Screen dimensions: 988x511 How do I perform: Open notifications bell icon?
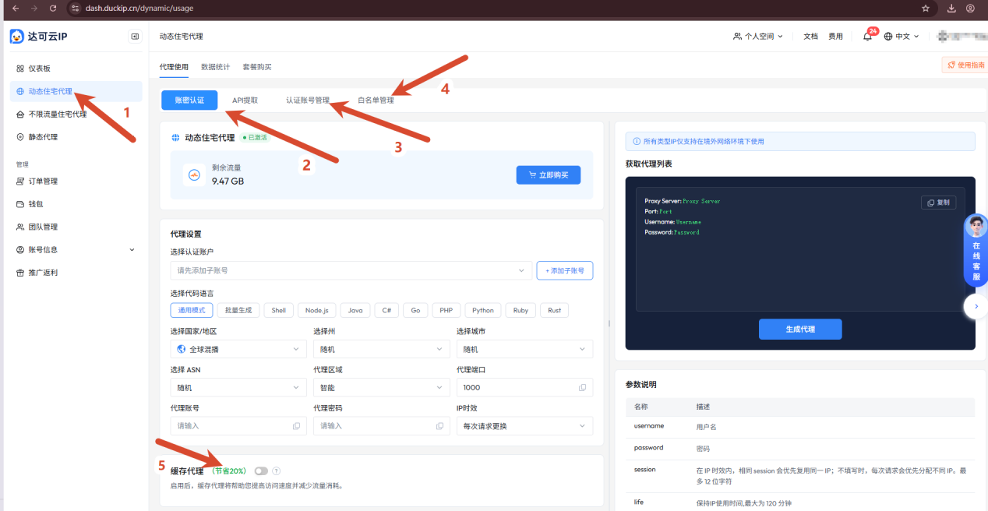point(867,37)
